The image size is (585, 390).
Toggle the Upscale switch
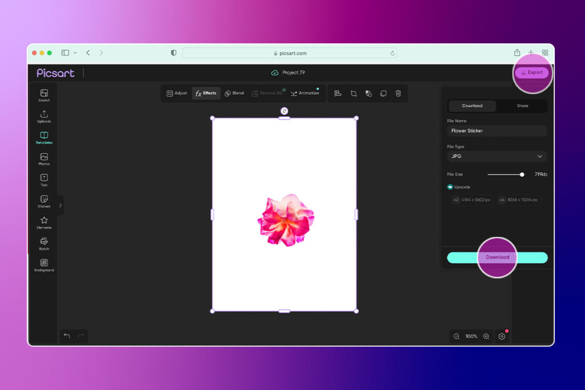(x=450, y=187)
